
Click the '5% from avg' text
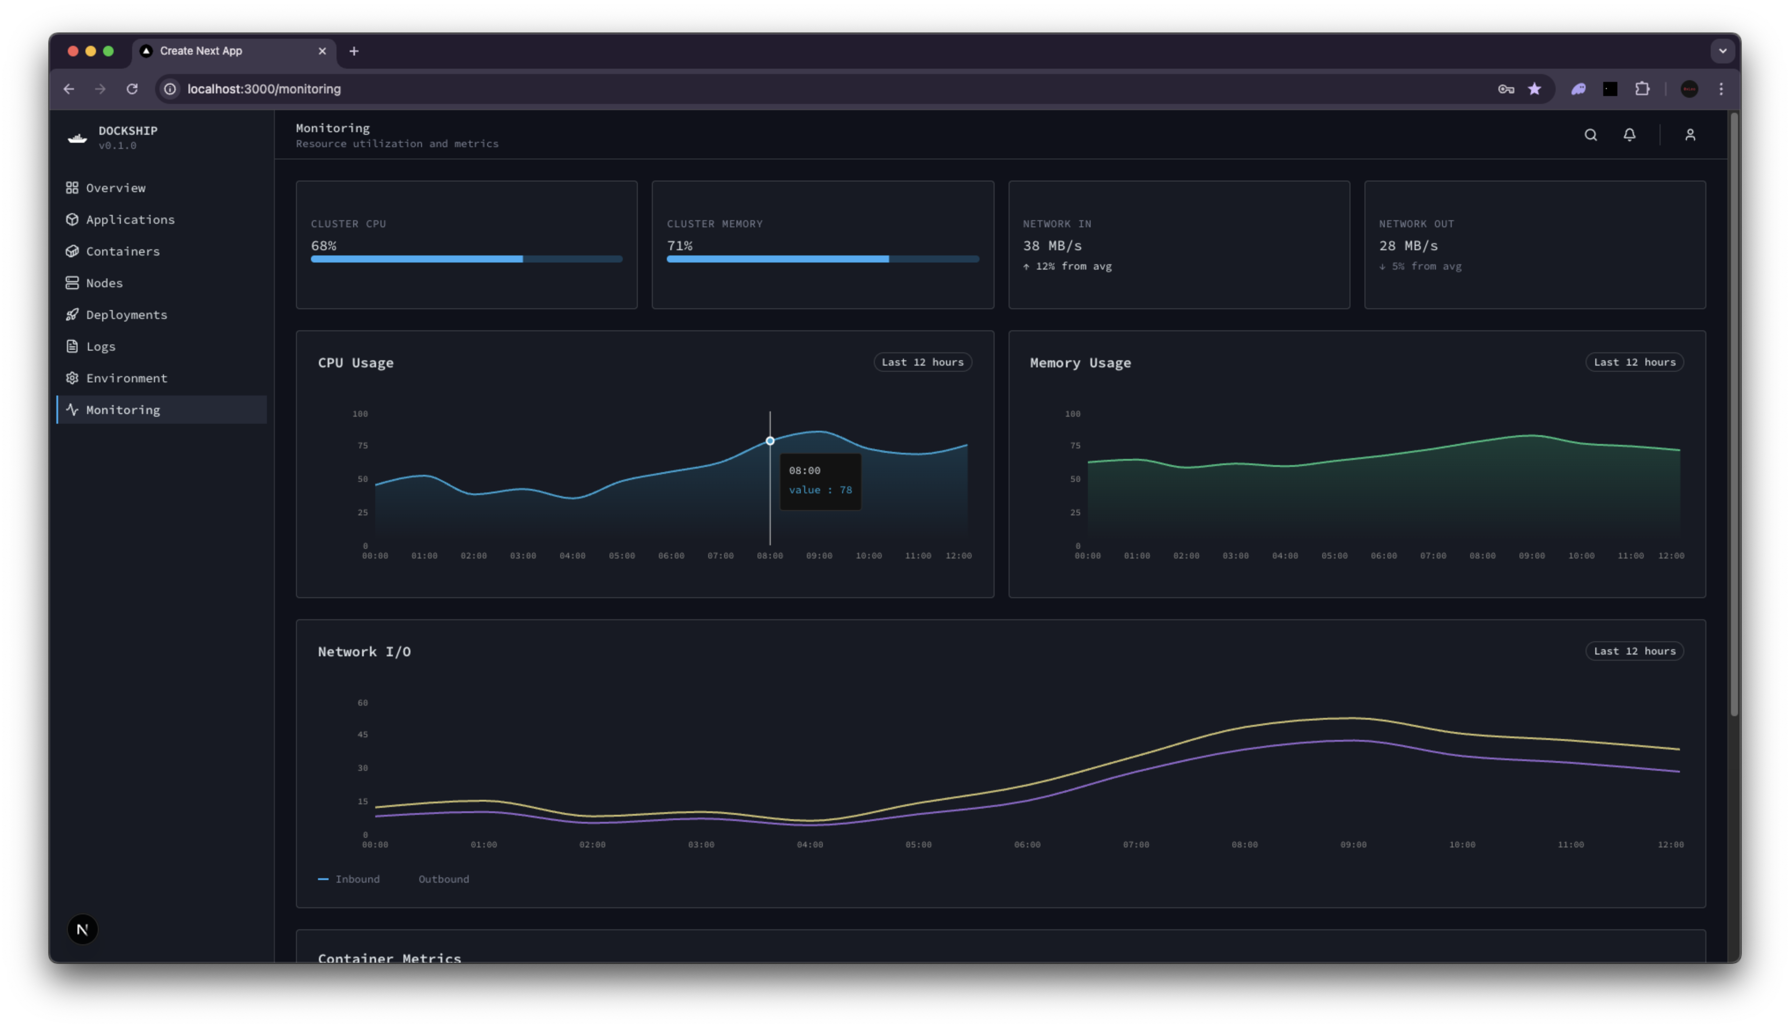1426,266
